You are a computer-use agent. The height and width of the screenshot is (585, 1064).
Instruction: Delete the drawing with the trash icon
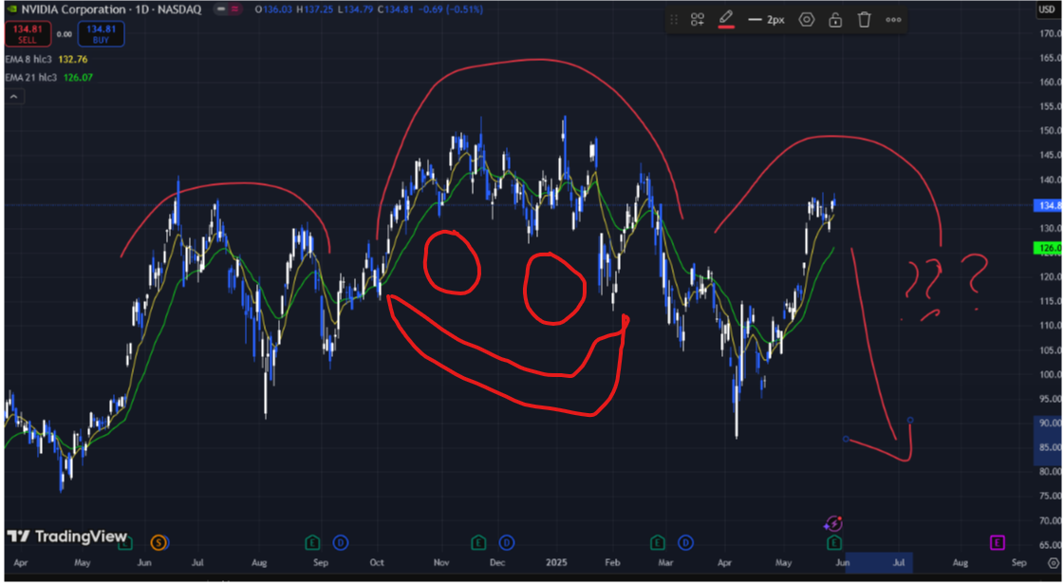click(864, 20)
